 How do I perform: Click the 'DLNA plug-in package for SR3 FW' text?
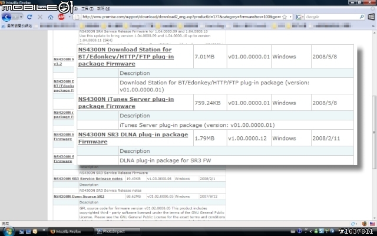pos(165,160)
